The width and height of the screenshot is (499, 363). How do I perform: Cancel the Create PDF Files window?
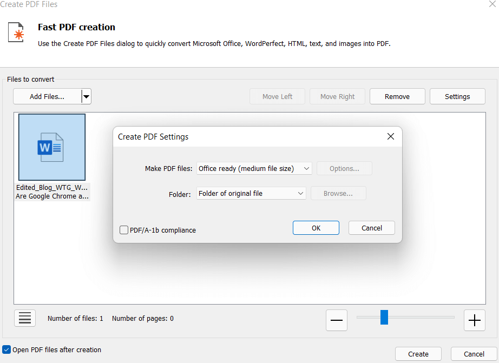pyautogui.click(x=474, y=354)
